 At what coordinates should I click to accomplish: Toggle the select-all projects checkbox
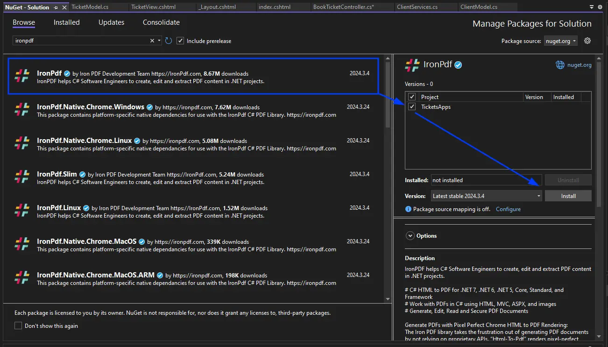[412, 97]
